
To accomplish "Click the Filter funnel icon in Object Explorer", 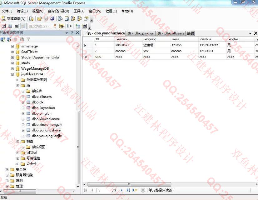I will click(x=28, y=39).
